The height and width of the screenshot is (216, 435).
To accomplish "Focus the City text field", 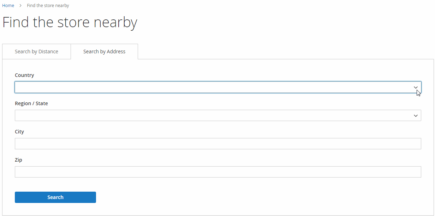I will (218, 144).
